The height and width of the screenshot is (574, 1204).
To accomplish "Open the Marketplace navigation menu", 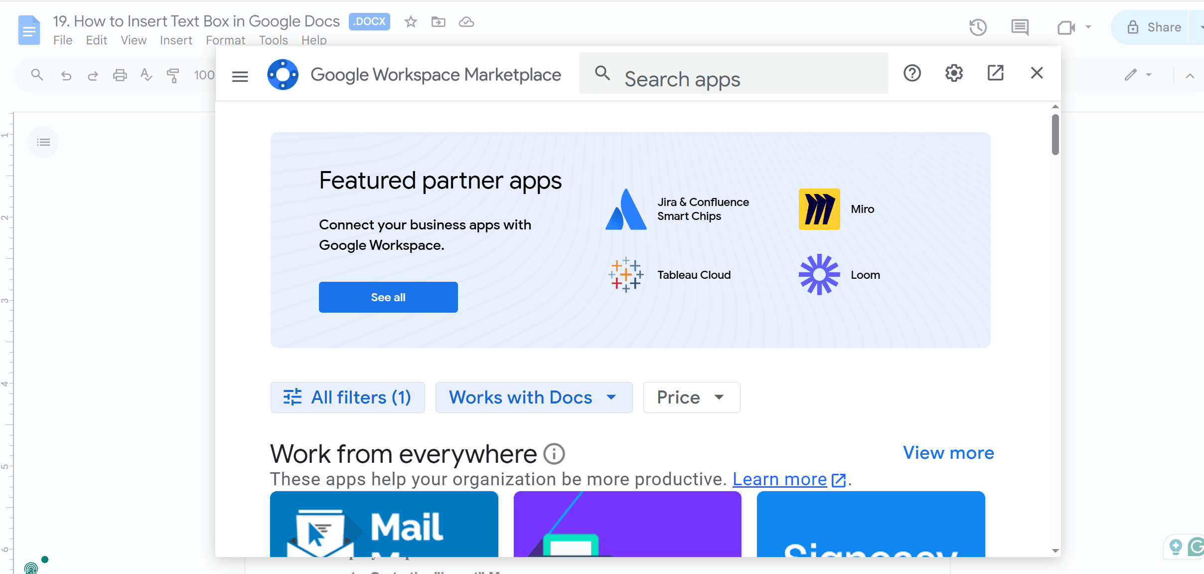I will pyautogui.click(x=240, y=75).
